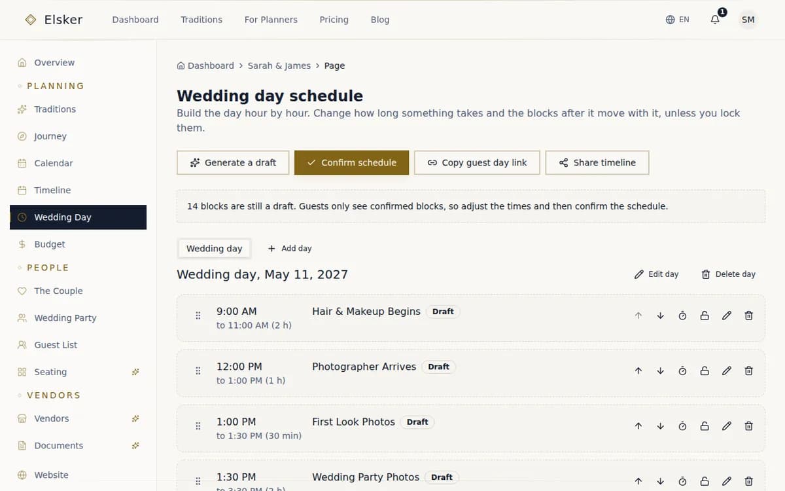Lock the Hair & Makeup Begins block

pos(705,316)
